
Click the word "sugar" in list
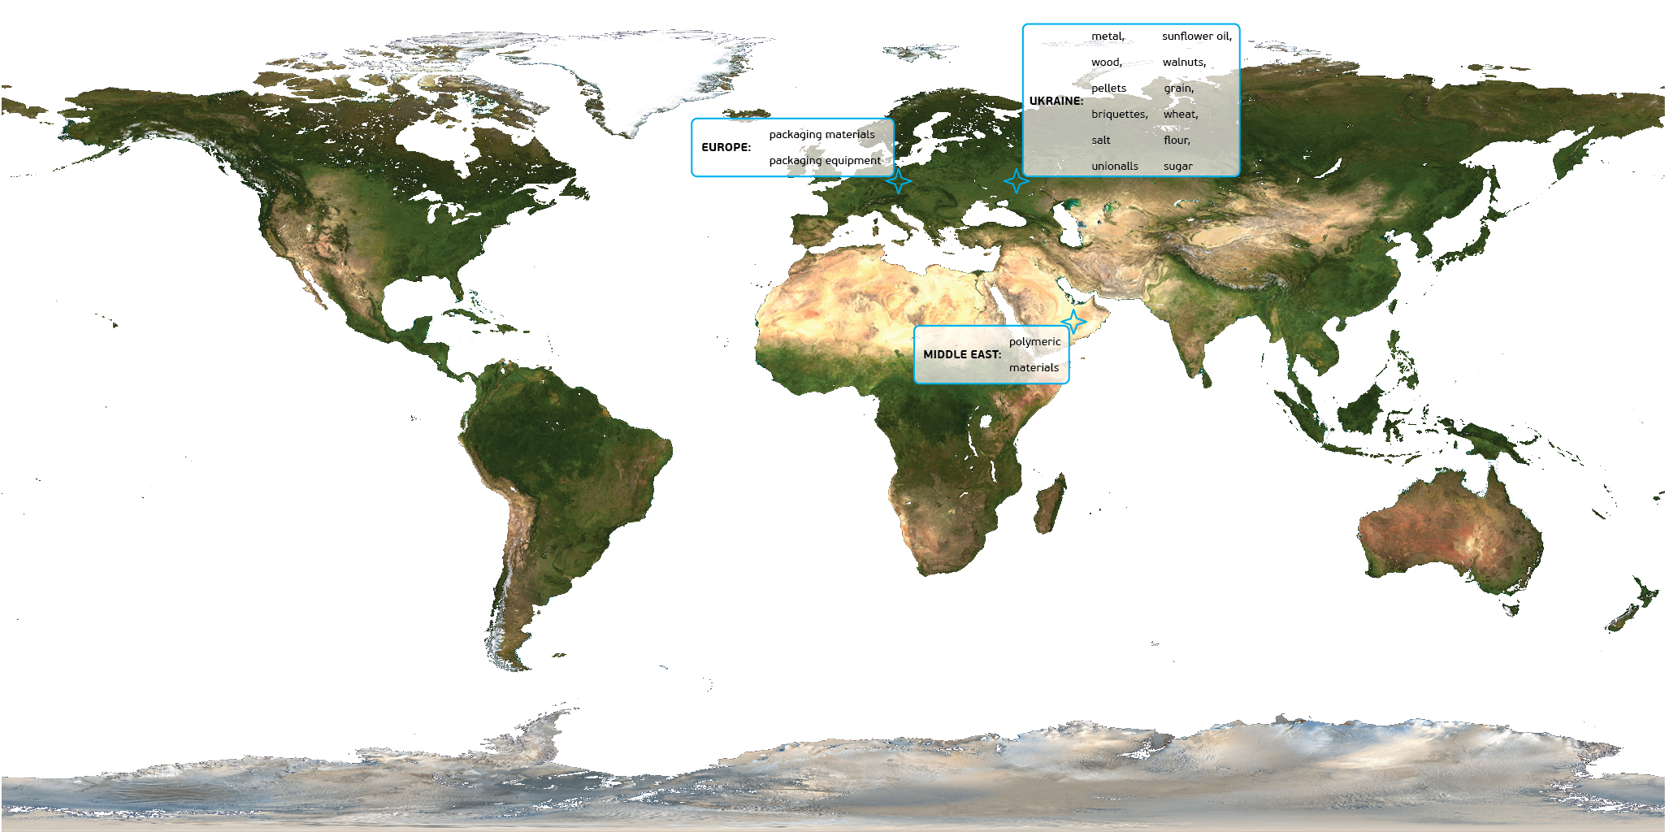1178,167
